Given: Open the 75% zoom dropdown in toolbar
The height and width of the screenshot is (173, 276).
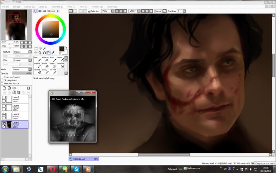Looking at the screenshot, I should tap(113, 11).
